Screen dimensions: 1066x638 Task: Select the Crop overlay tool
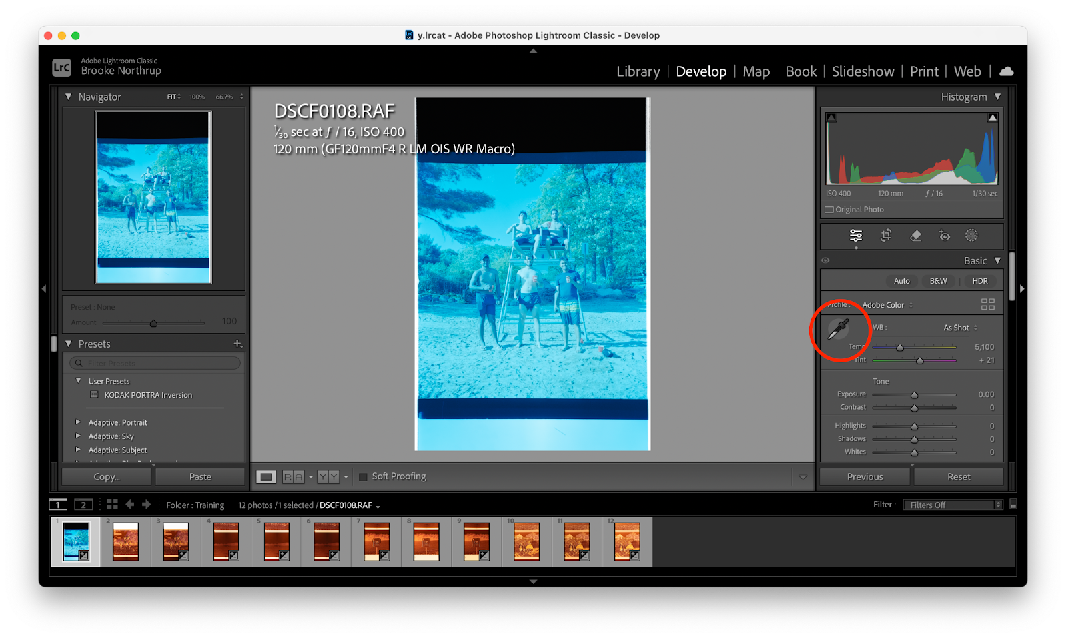coord(886,236)
